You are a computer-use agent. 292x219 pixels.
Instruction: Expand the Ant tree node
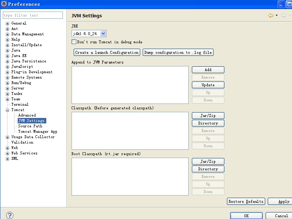(8, 29)
